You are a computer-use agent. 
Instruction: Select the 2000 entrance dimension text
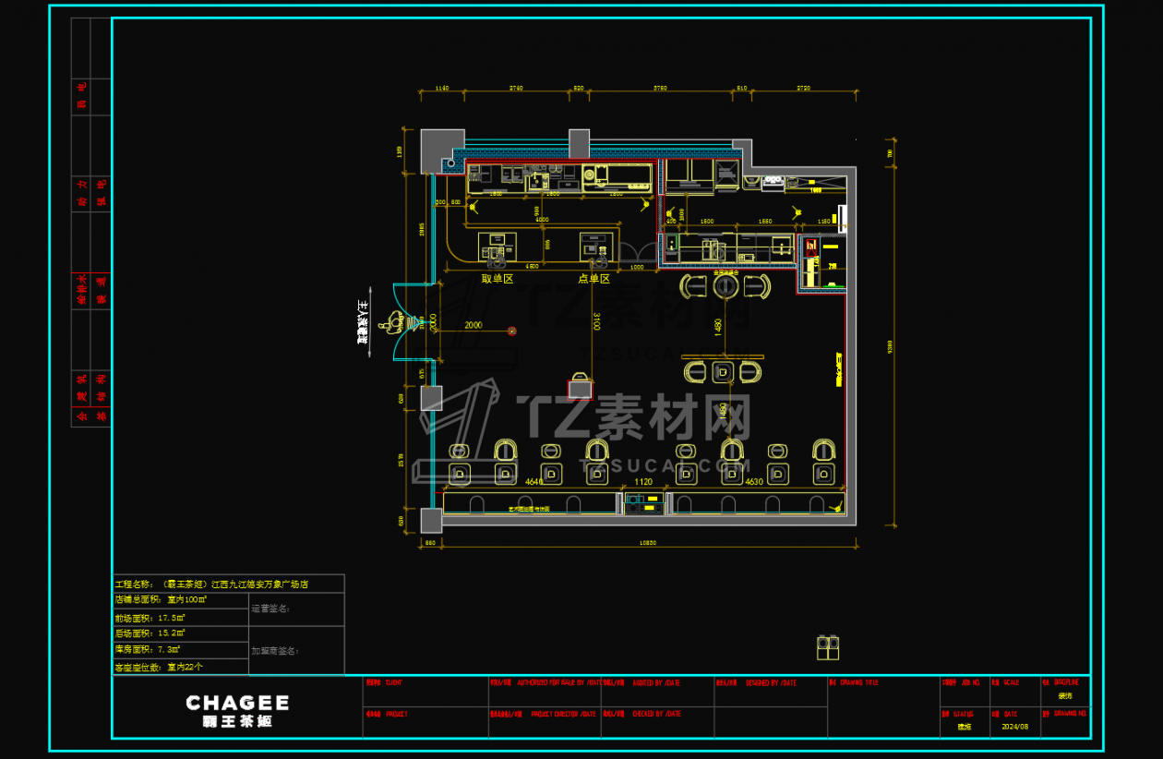[x=473, y=325]
